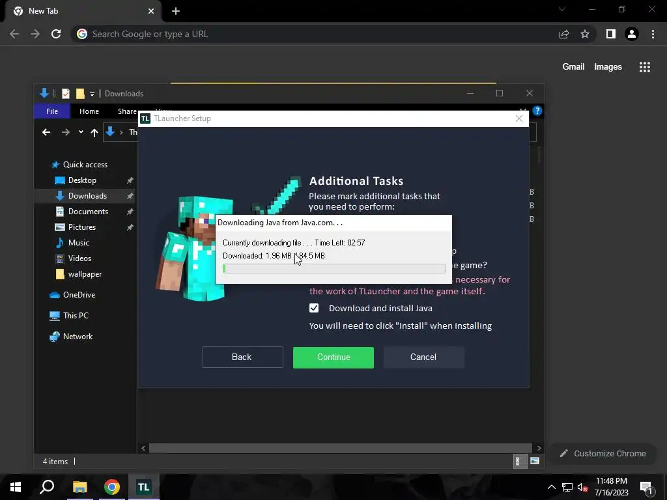Viewport: 667px width, 500px height.
Task: Click the TL logo icon in setup title bar
Action: coord(145,118)
